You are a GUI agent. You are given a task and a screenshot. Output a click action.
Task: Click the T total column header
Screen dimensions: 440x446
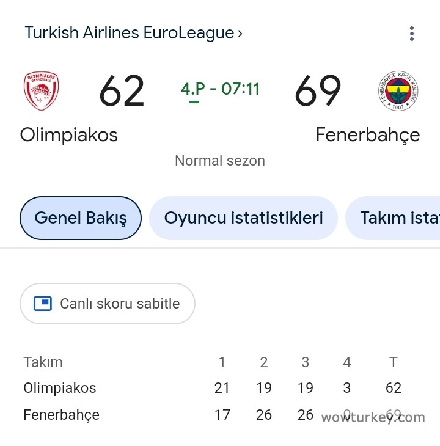tap(394, 362)
